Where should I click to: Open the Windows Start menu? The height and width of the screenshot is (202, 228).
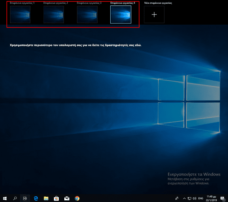coord(5,198)
